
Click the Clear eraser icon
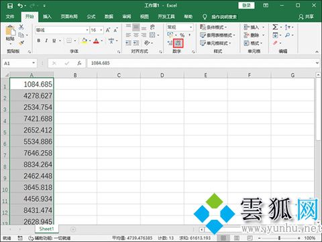275,43
